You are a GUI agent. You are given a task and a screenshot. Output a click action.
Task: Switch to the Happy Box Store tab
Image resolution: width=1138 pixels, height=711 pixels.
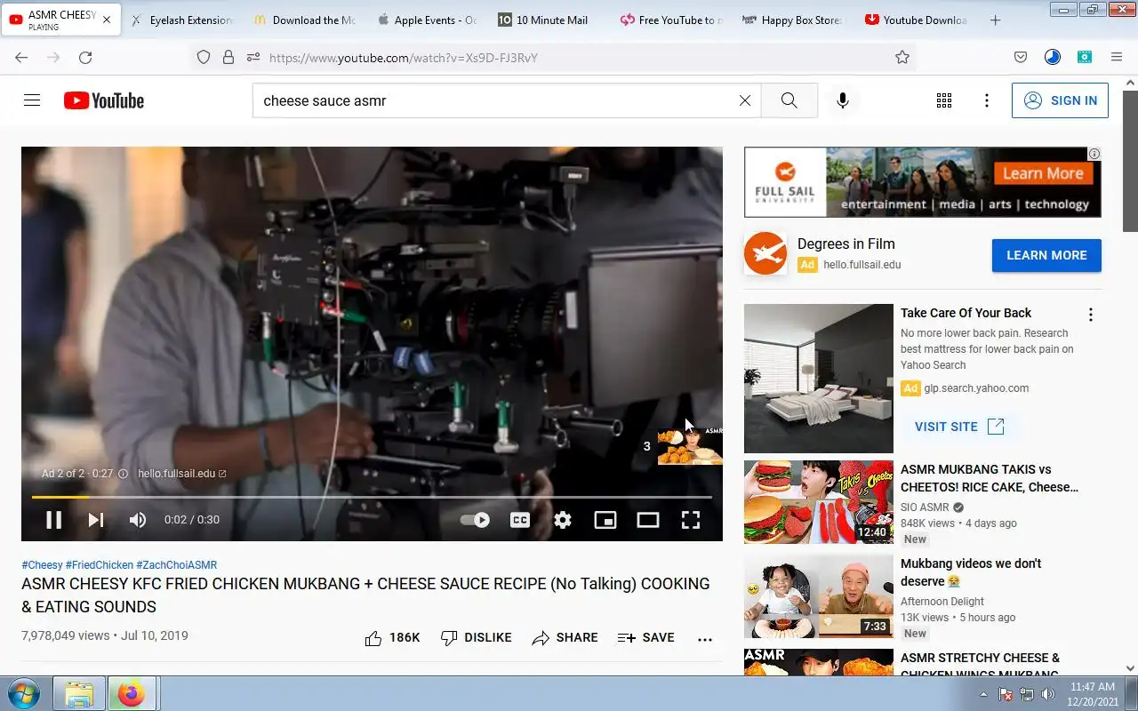point(793,20)
